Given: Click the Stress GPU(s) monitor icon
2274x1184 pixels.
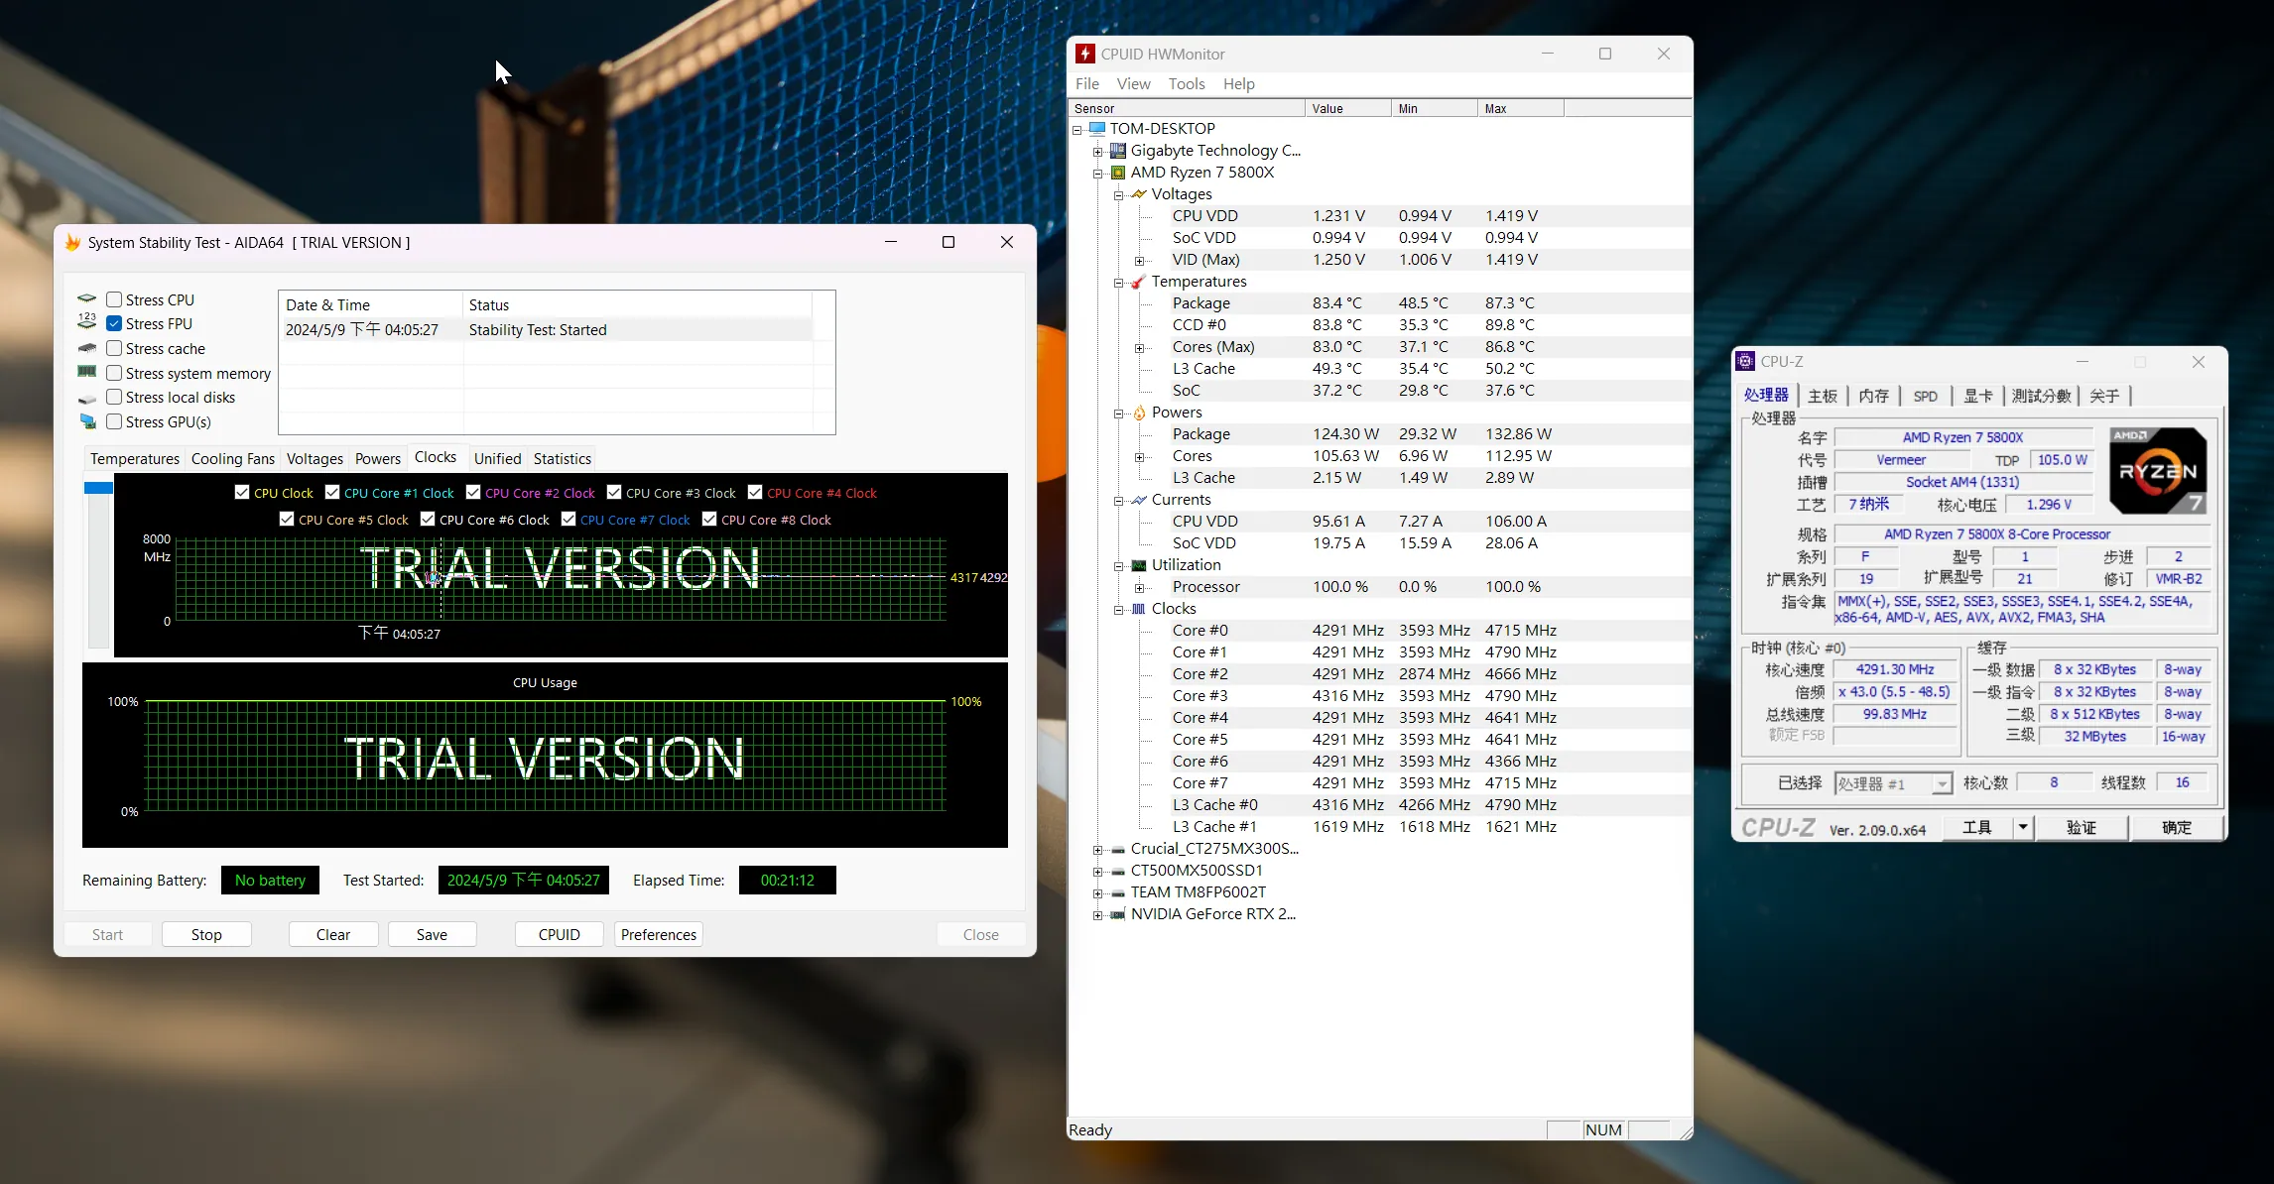Looking at the screenshot, I should [x=87, y=421].
